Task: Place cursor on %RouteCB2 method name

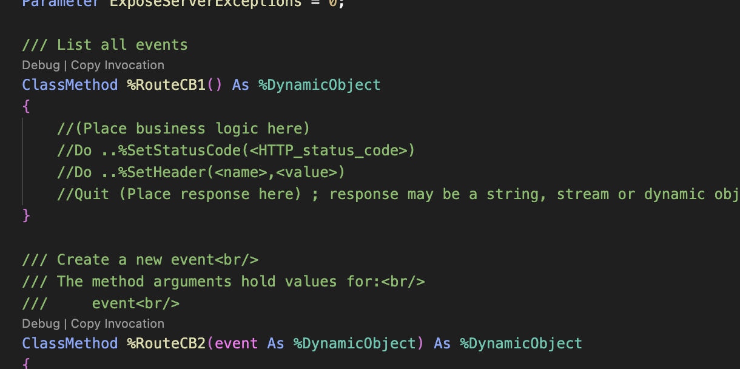Action: 166,344
